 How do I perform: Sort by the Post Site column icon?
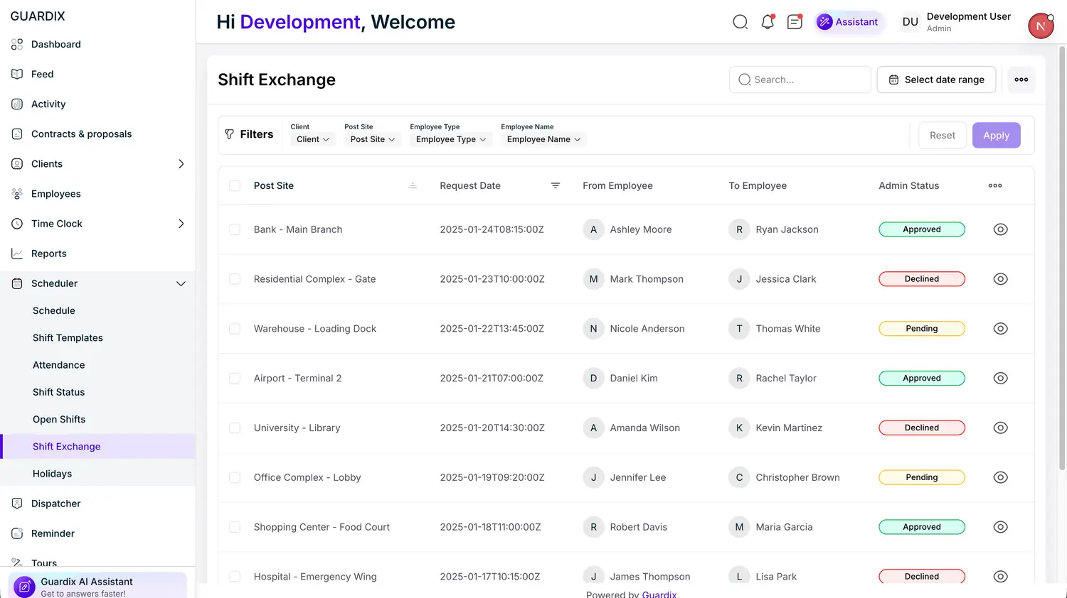point(413,185)
